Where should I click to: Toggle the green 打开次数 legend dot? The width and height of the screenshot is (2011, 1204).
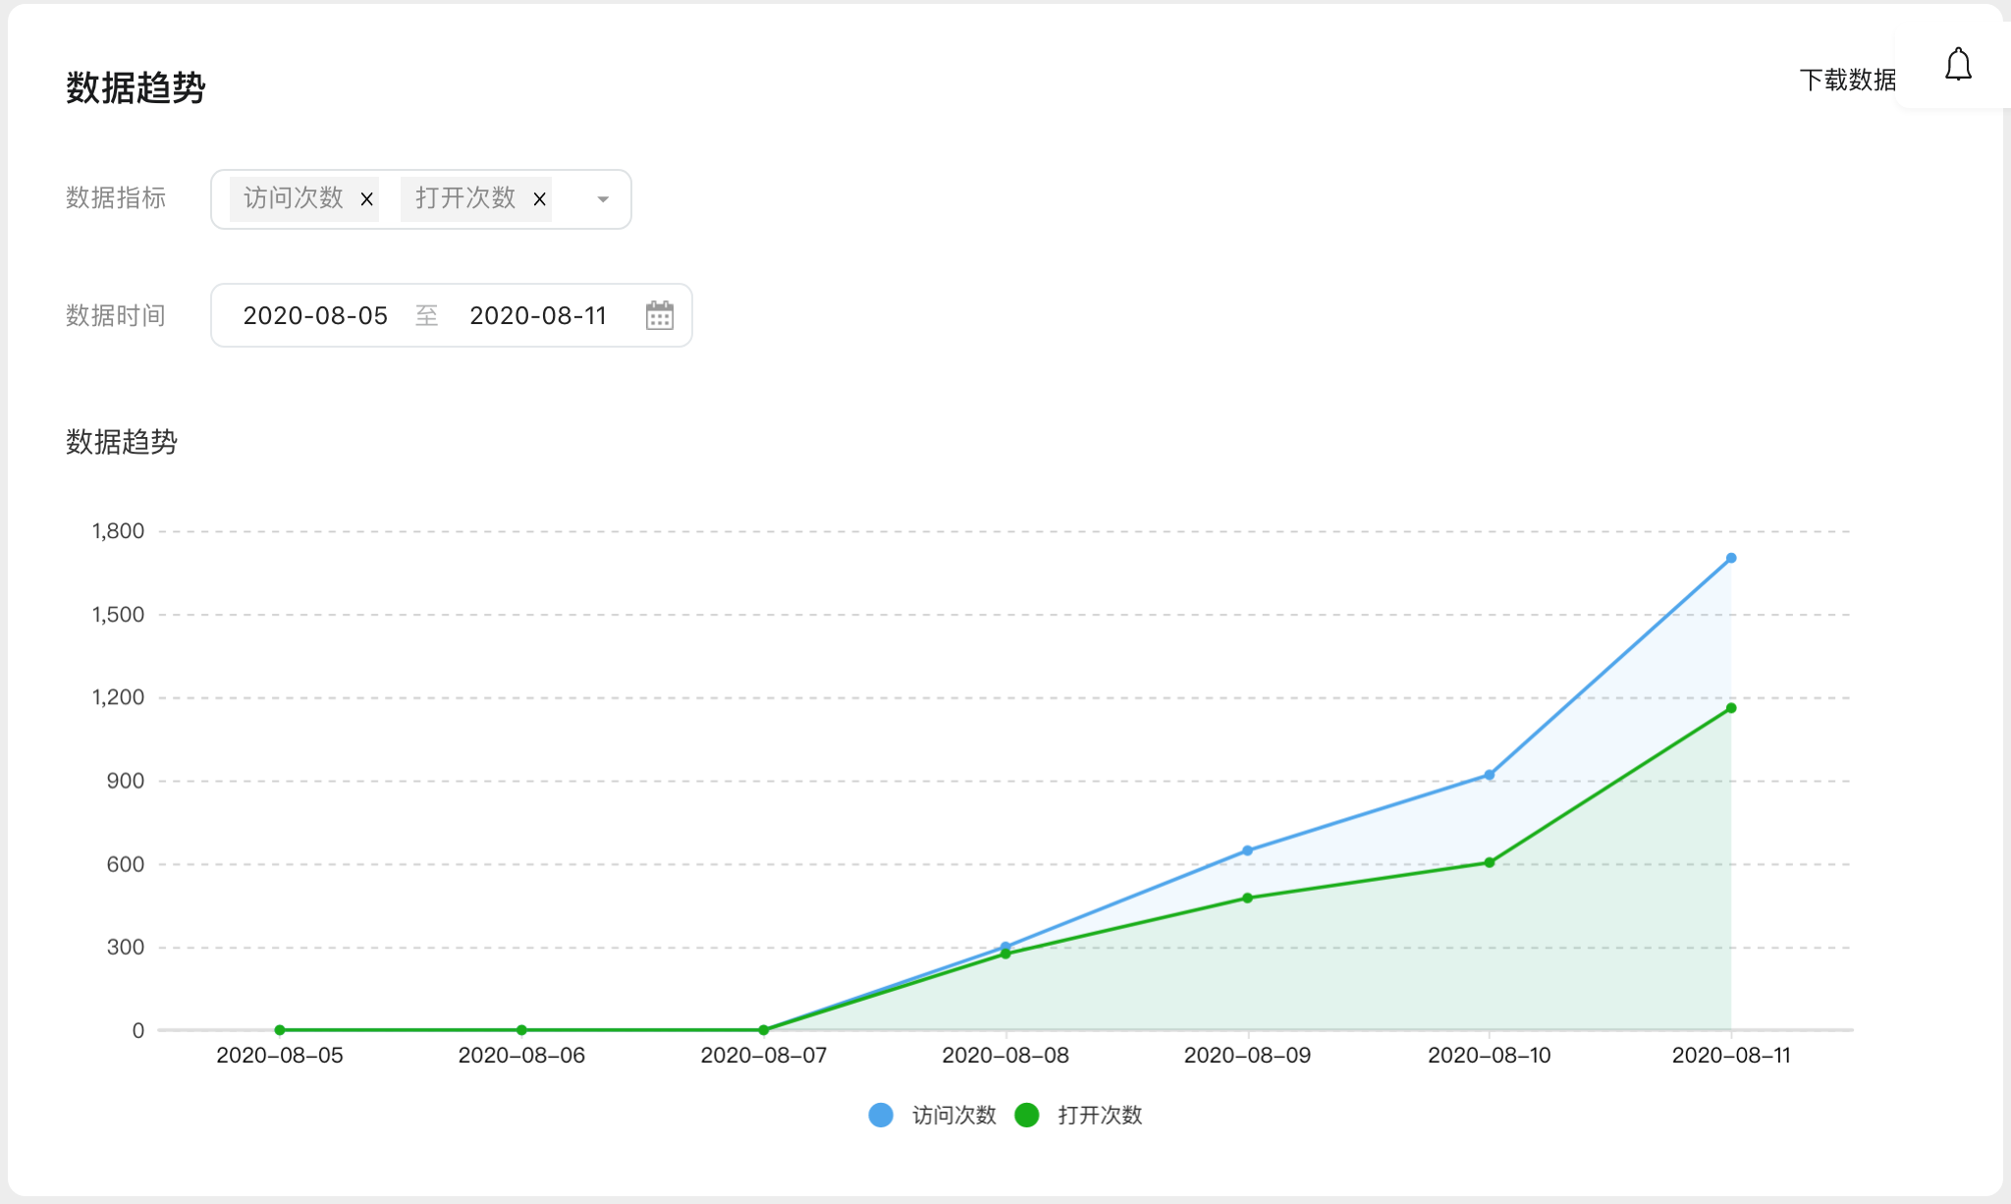point(1026,1115)
